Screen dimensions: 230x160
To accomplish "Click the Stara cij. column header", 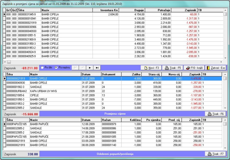I will point(152,74).
